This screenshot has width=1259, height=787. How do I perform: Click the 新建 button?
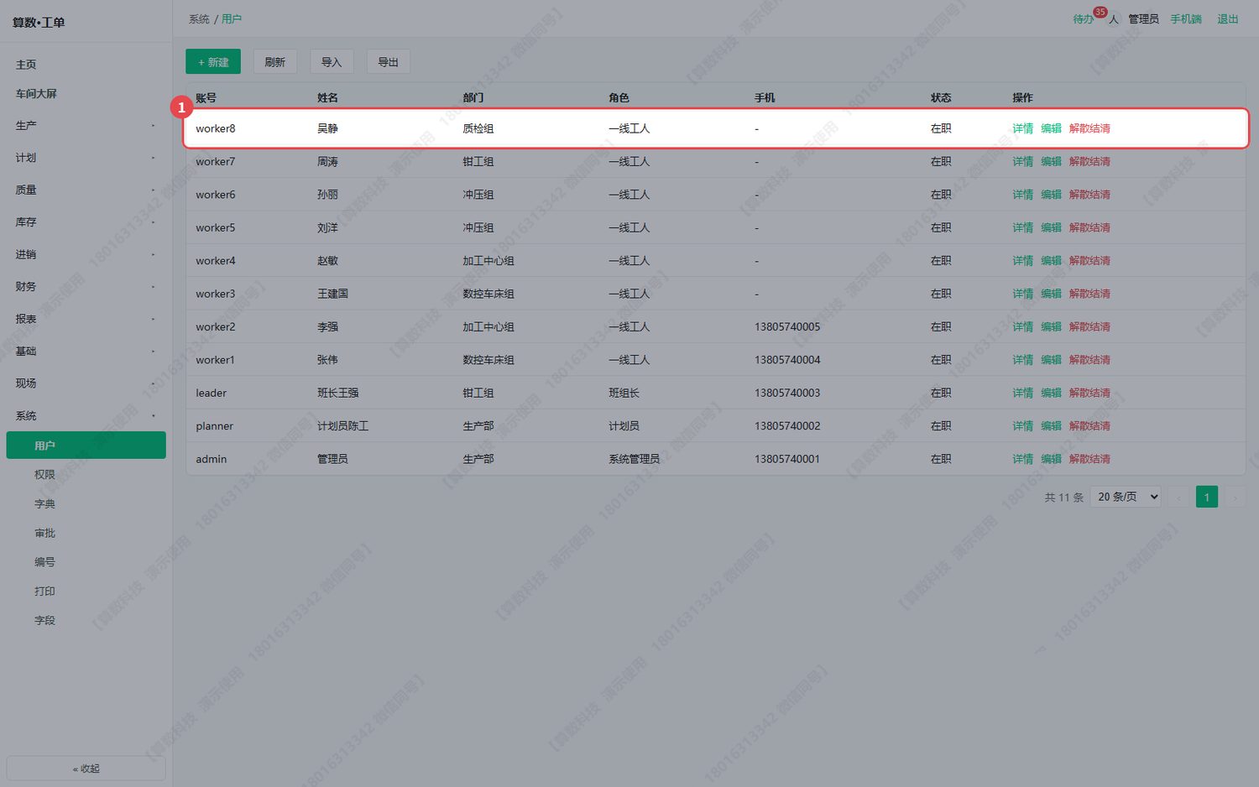(213, 62)
